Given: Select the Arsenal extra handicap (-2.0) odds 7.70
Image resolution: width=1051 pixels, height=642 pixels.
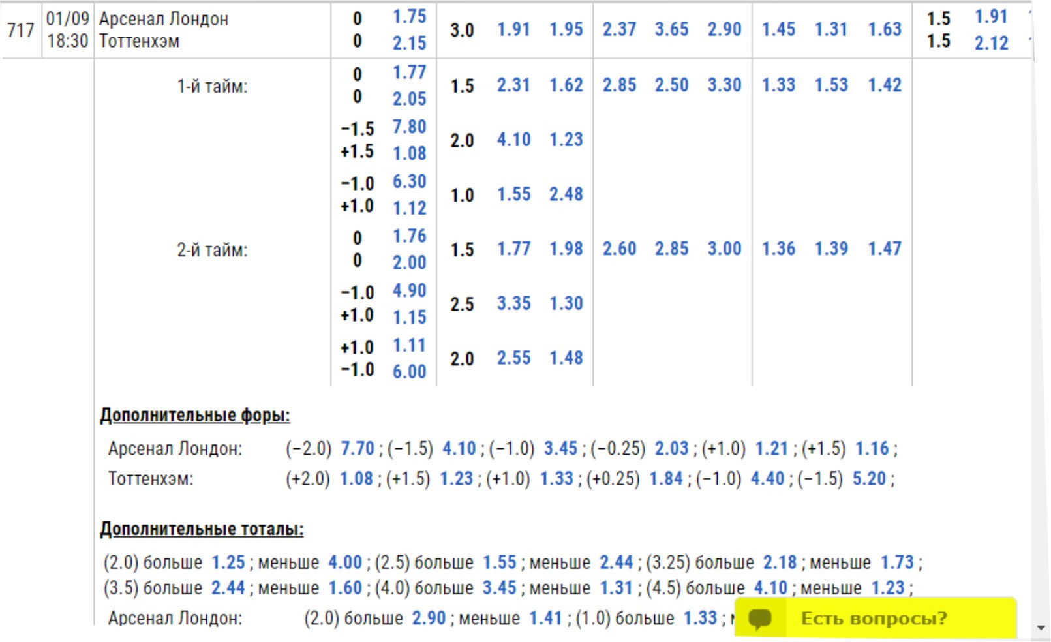Looking at the screenshot, I should 358,449.
